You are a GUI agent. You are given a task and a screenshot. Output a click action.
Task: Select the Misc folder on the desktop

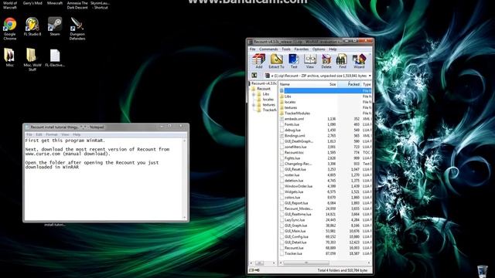(x=10, y=57)
